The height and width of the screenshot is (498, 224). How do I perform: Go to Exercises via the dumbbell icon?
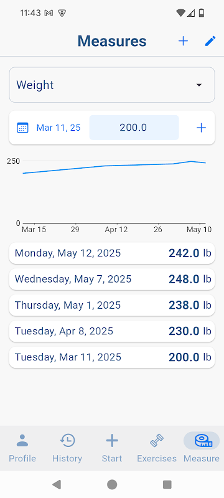tap(157, 441)
